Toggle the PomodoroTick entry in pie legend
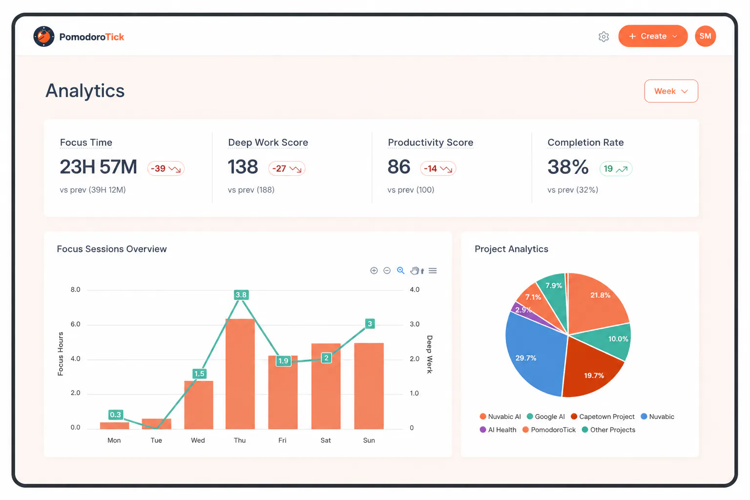 (x=549, y=430)
